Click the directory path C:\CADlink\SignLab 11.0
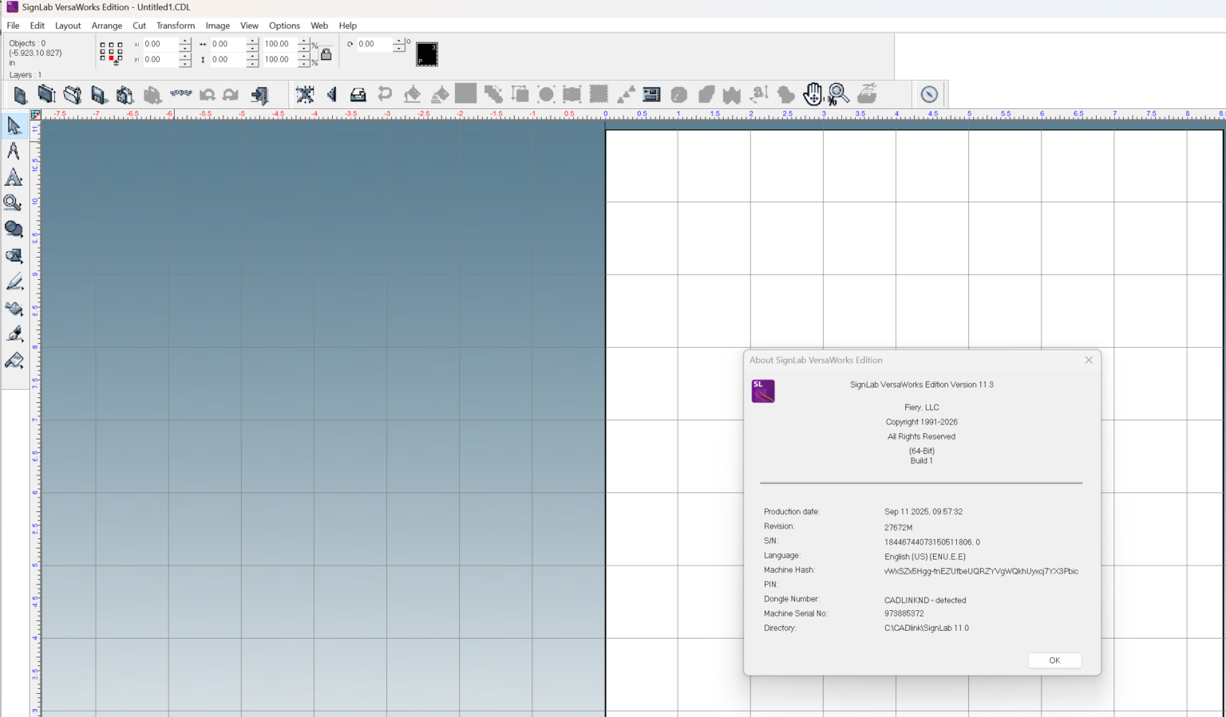Screen dimensions: 1226x717 click(926, 628)
